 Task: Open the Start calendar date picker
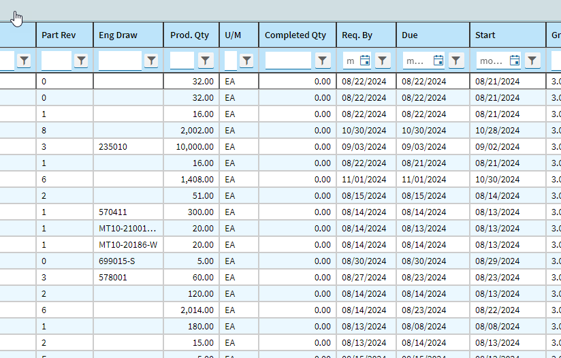[515, 61]
